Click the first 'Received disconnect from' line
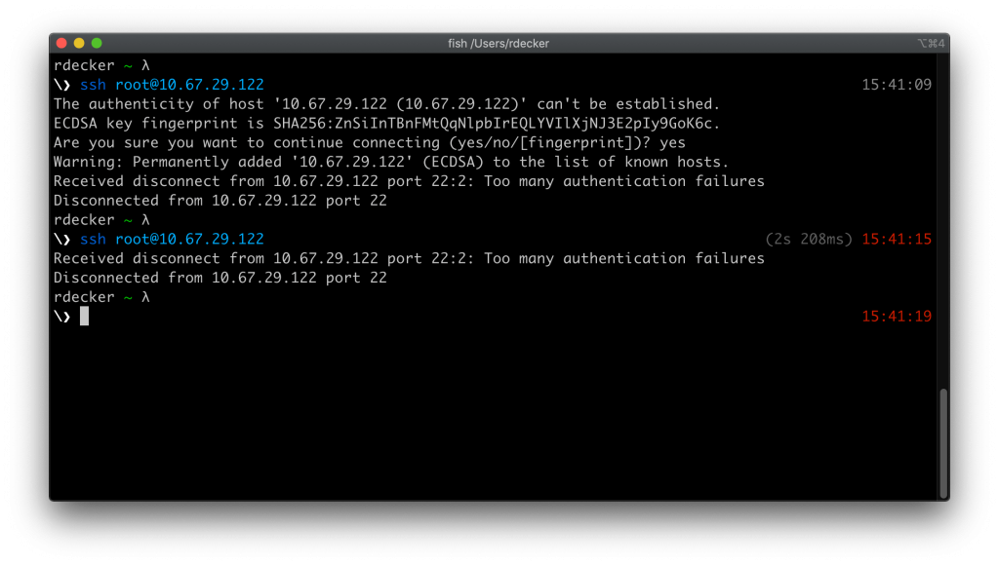The height and width of the screenshot is (566, 999). point(409,181)
